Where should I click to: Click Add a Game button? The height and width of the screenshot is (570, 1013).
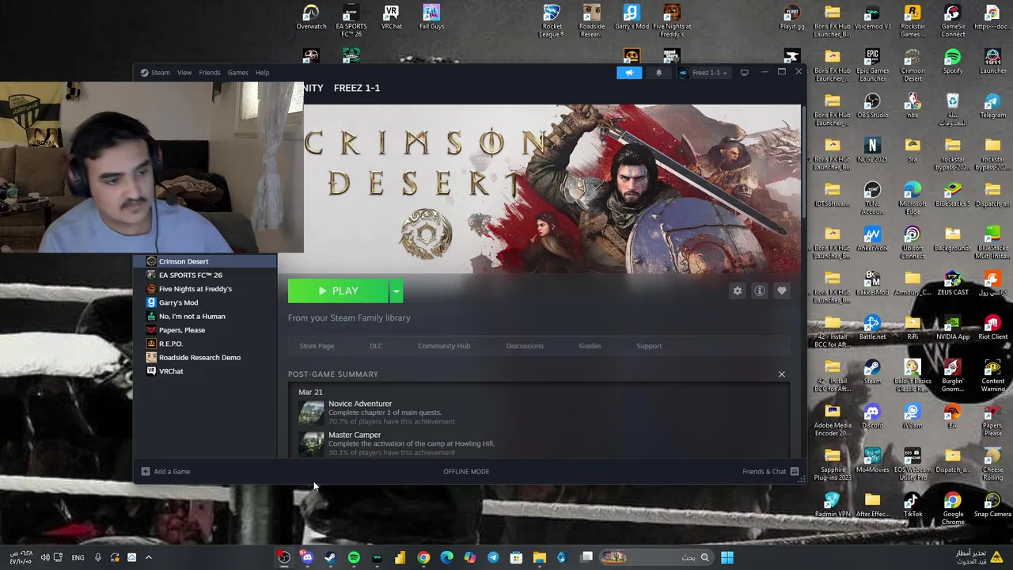point(165,472)
